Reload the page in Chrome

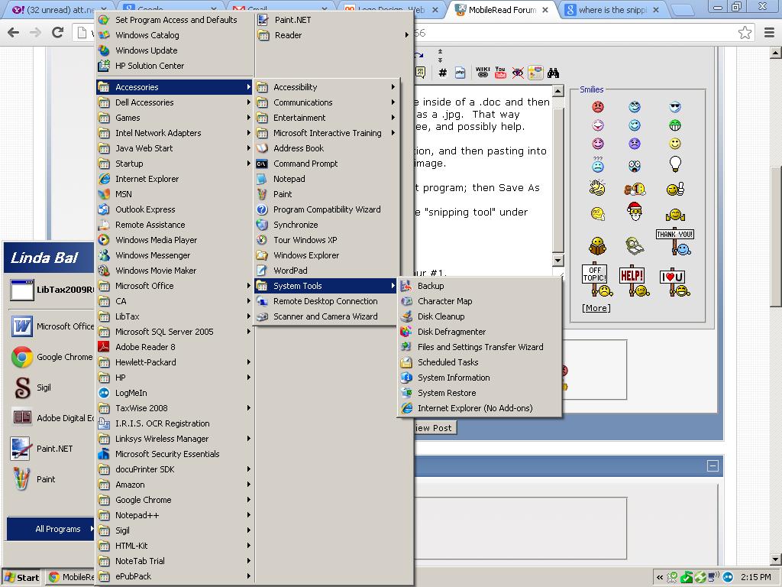click(58, 33)
